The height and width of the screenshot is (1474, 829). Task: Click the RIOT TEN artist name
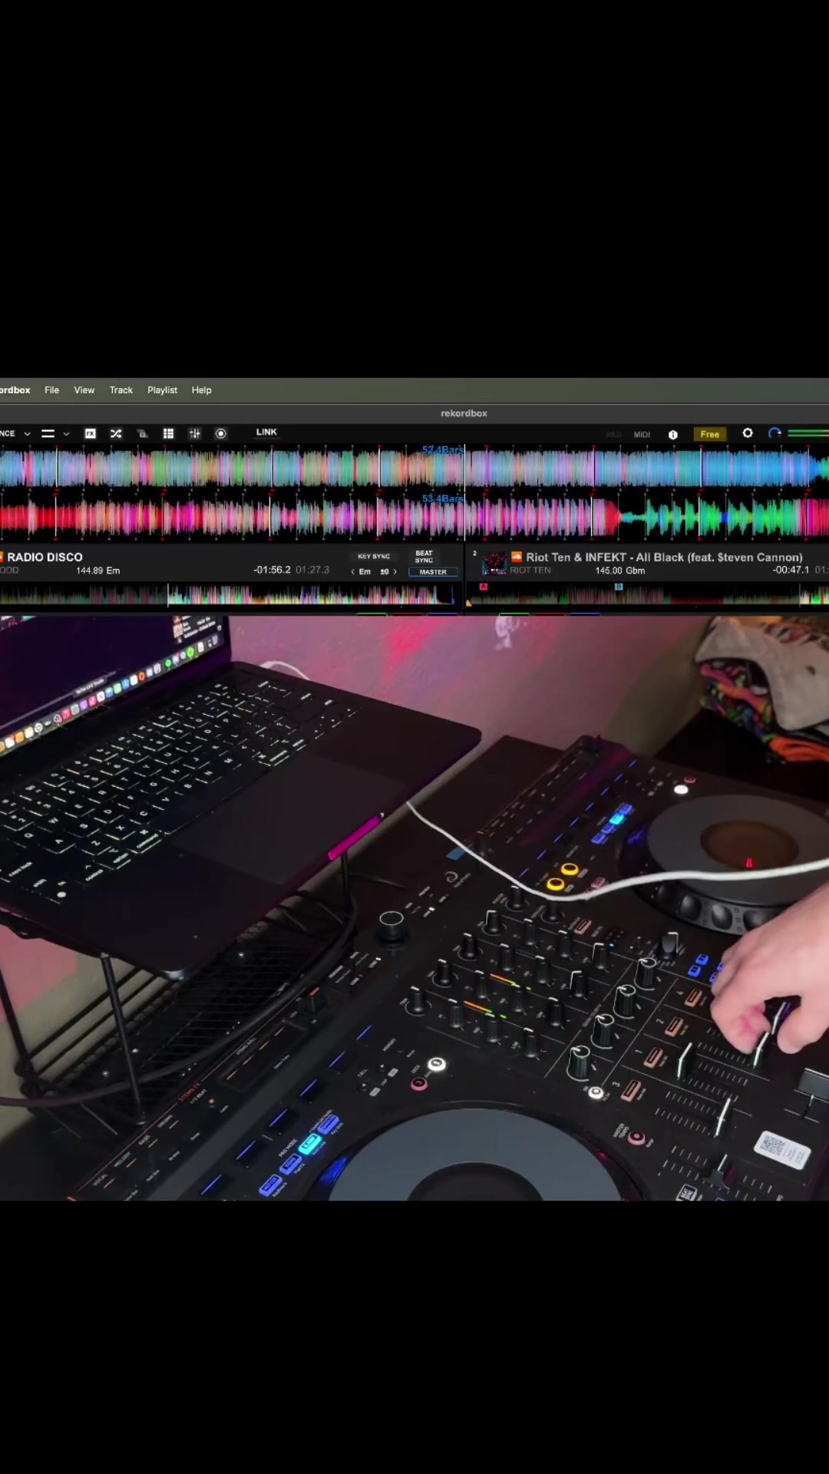click(530, 570)
